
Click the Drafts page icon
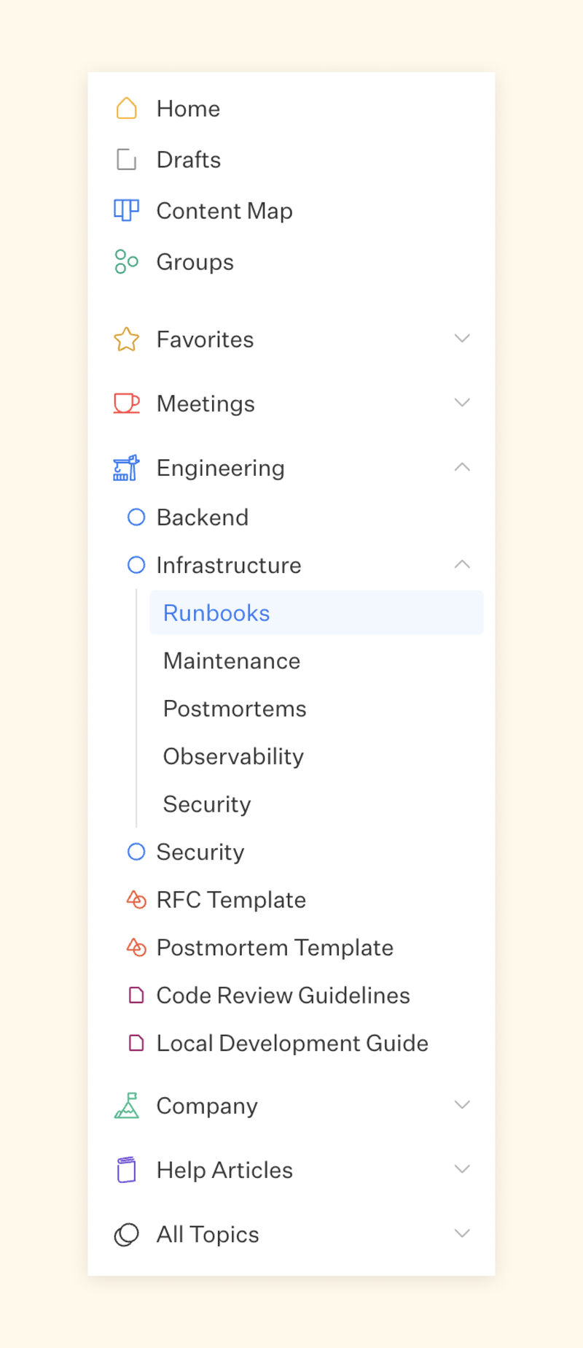click(127, 160)
